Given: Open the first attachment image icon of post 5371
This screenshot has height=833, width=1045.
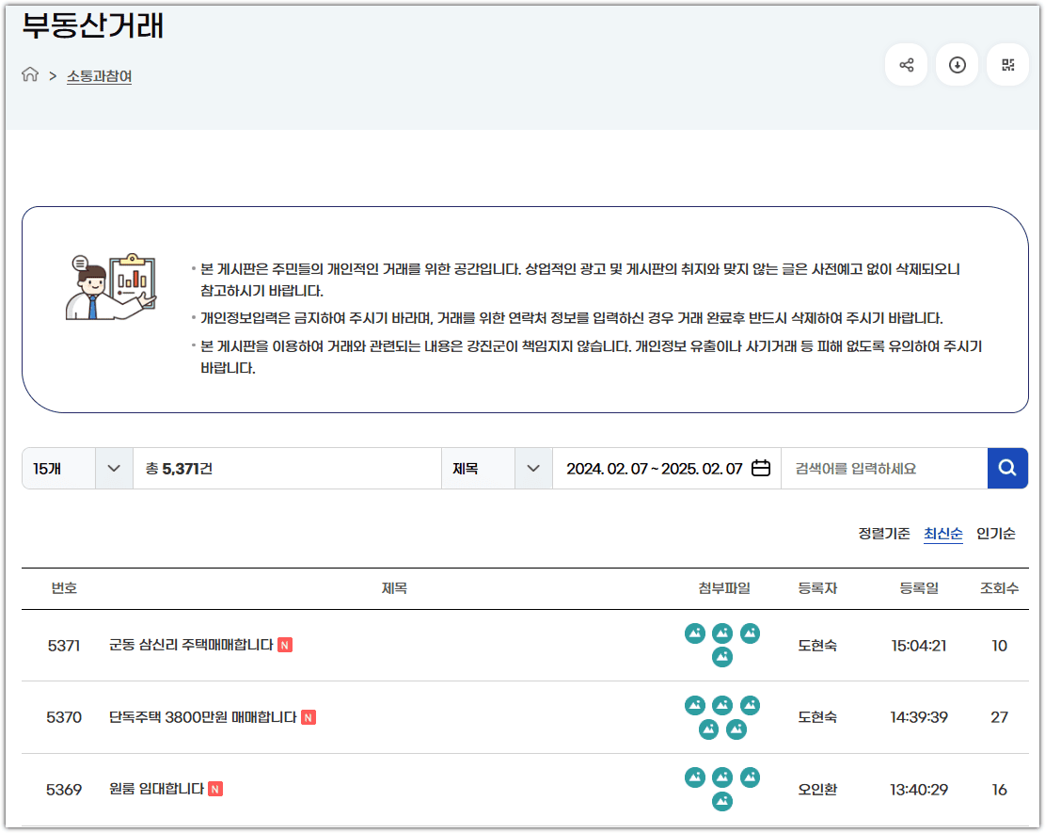Looking at the screenshot, I should click(695, 633).
